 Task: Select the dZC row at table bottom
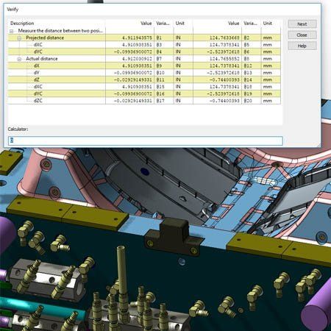point(144,101)
